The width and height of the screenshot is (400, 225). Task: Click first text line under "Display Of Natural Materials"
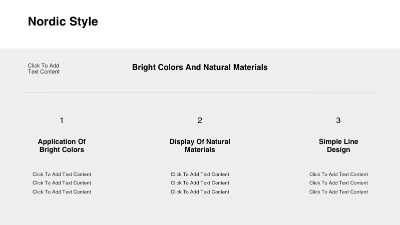200,174
